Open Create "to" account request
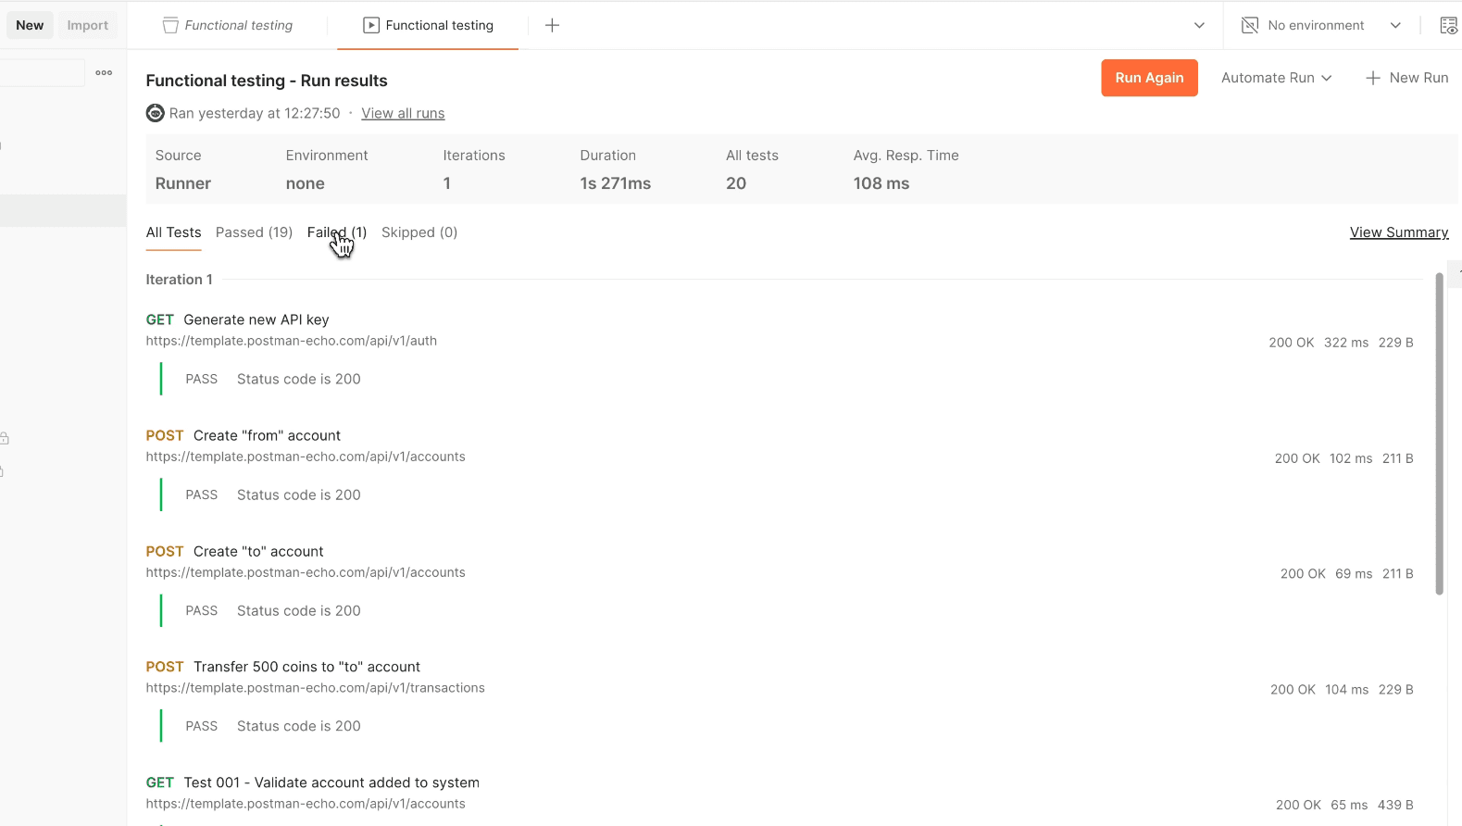1462x826 pixels. [258, 551]
